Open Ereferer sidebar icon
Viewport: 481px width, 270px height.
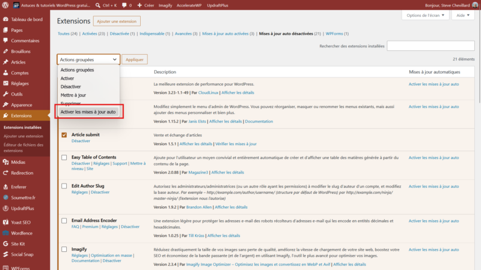pyautogui.click(x=5, y=187)
